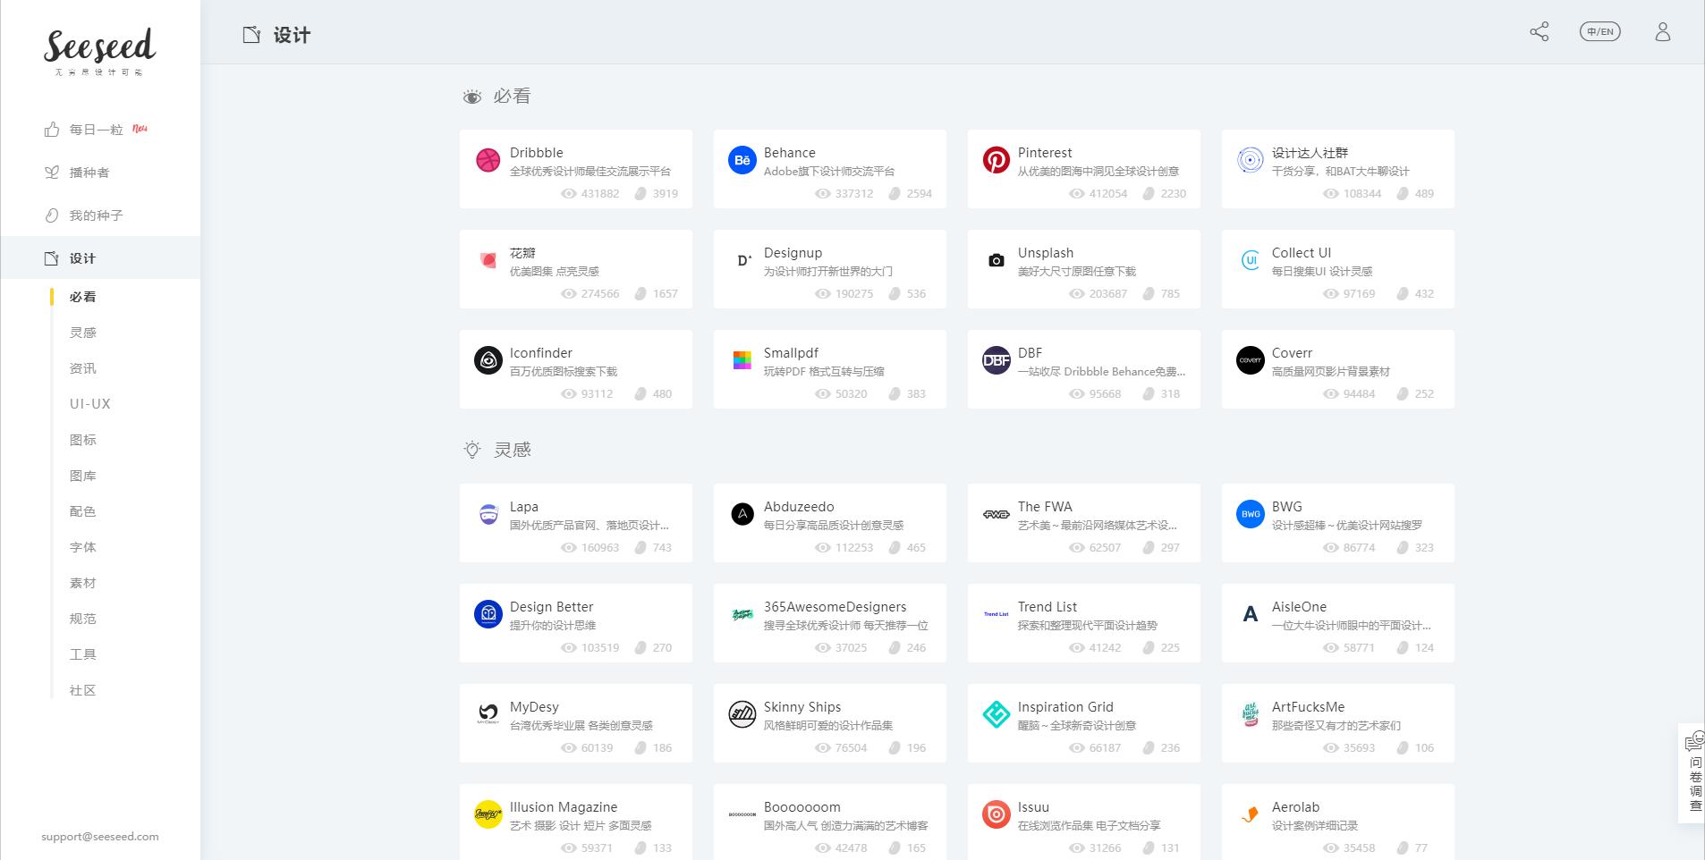Image resolution: width=1705 pixels, height=860 pixels.
Task: Open the 工具 subcategory
Action: [x=83, y=654]
